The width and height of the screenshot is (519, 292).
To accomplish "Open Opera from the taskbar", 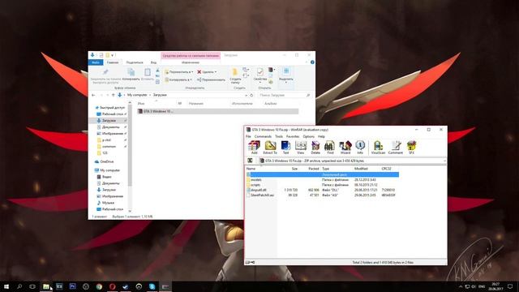I will tap(112, 286).
